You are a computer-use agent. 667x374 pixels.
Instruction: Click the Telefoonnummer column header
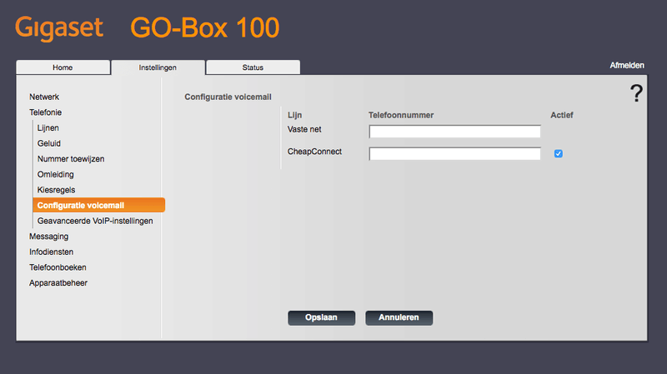[x=401, y=115]
